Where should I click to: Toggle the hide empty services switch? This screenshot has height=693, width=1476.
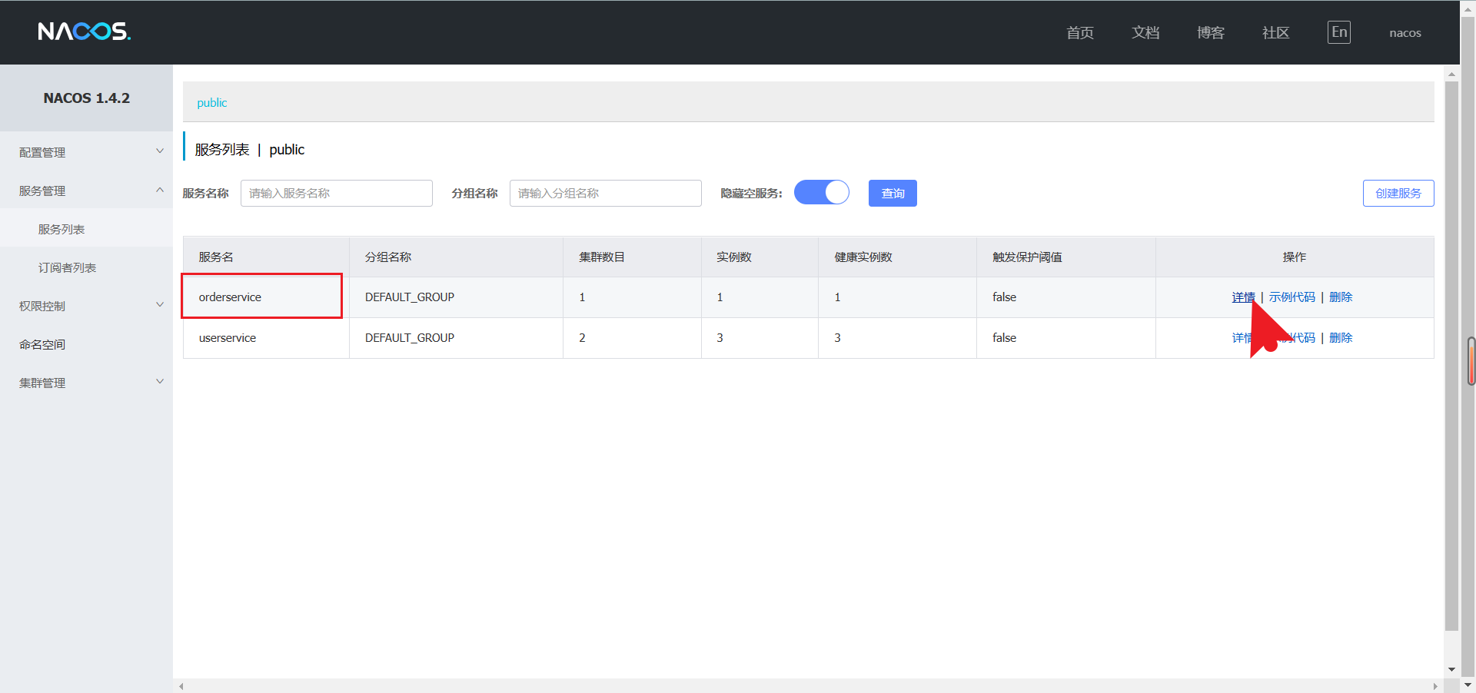(x=821, y=192)
